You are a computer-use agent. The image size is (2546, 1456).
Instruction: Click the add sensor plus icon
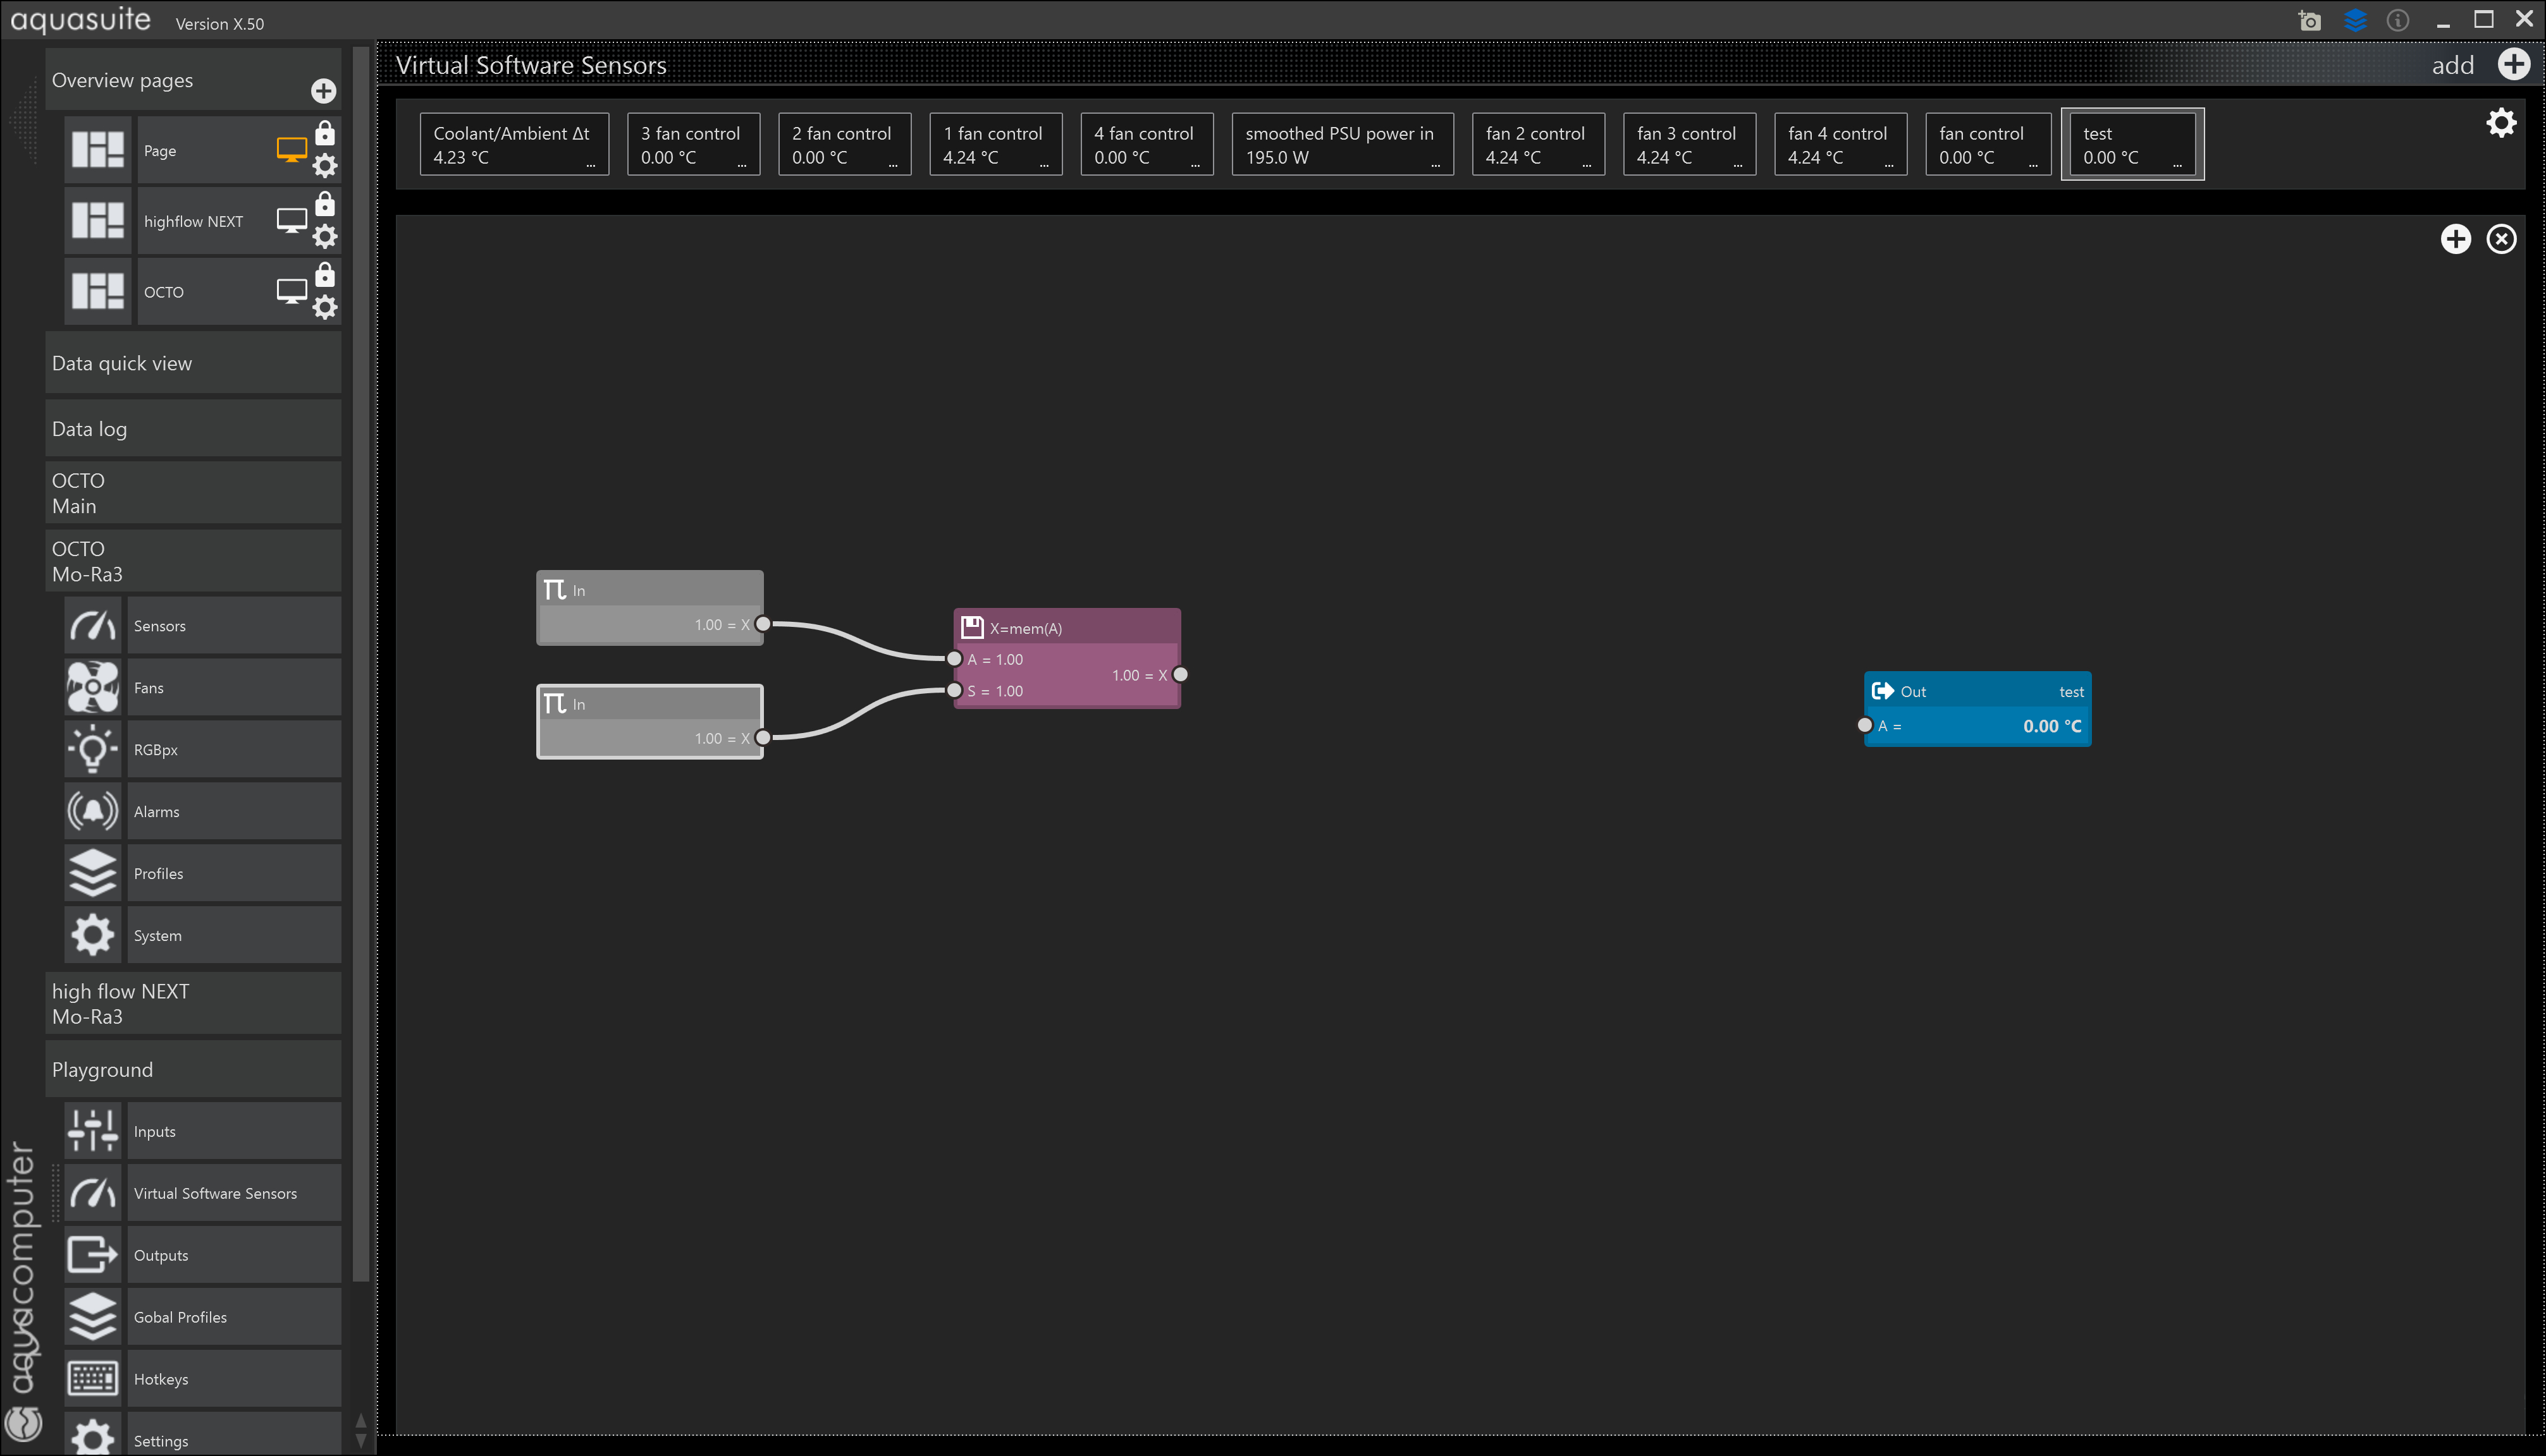click(x=2513, y=65)
